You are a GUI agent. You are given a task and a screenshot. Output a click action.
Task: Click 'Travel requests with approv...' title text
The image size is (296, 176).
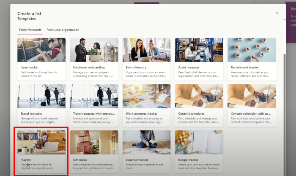coord(94,114)
